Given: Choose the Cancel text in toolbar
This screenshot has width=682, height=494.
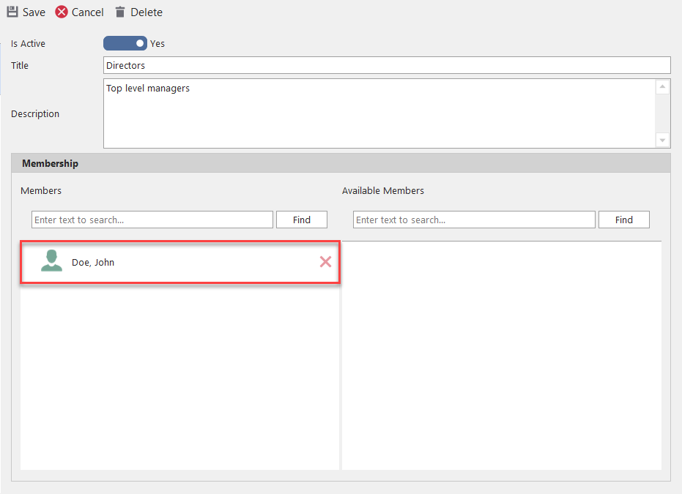Looking at the screenshot, I should [x=87, y=12].
